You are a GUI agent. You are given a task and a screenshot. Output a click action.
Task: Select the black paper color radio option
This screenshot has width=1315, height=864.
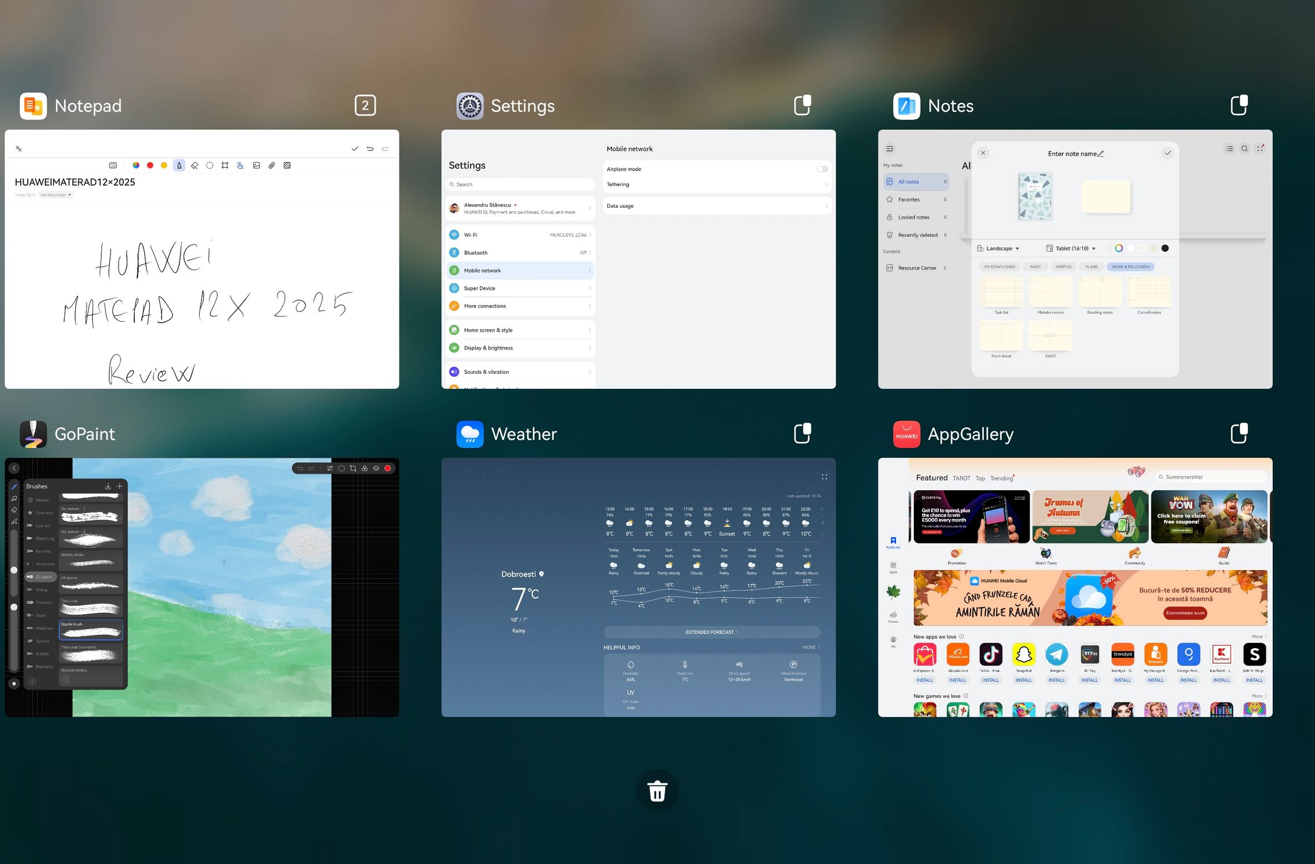click(1165, 248)
